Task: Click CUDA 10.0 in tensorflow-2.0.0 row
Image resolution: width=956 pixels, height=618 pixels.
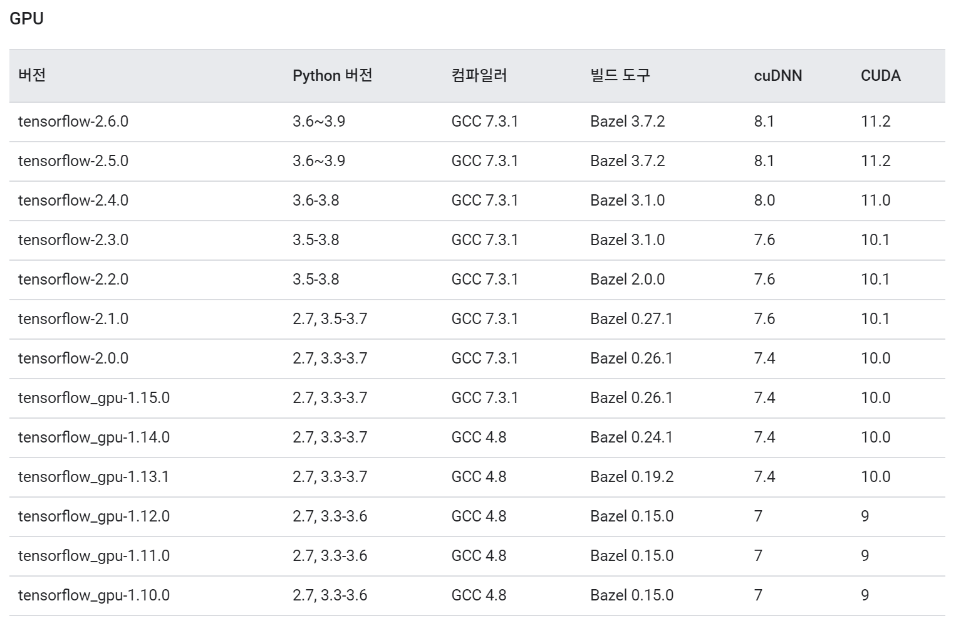Action: point(876,359)
